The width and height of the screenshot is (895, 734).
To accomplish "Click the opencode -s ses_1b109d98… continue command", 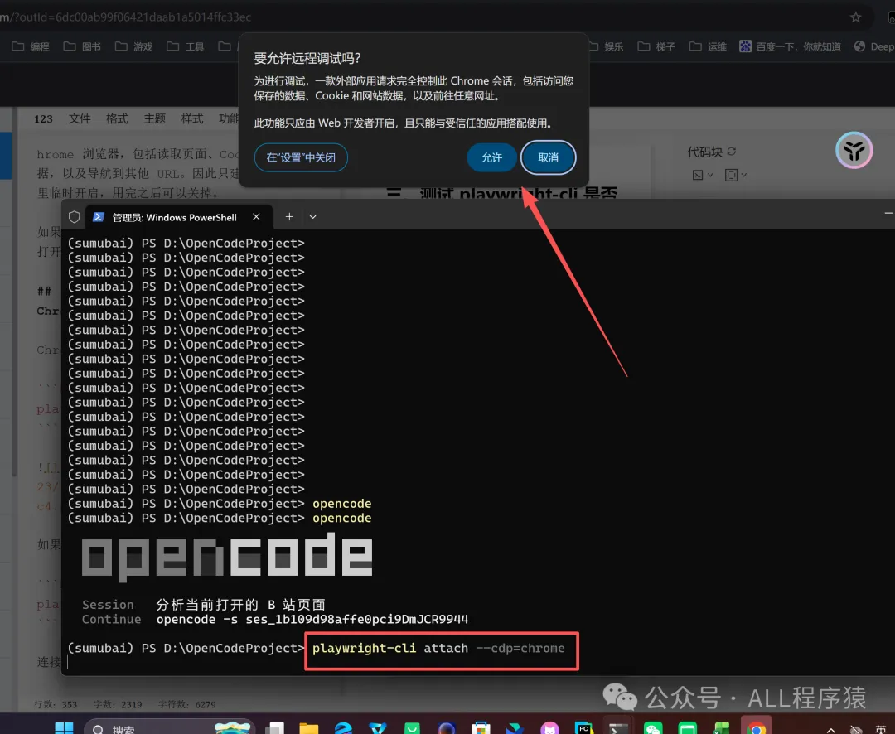I will click(312, 620).
